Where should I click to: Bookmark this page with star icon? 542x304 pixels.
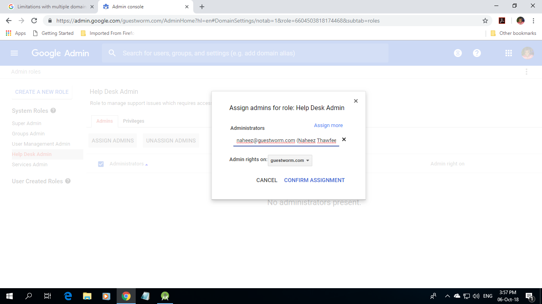(485, 21)
